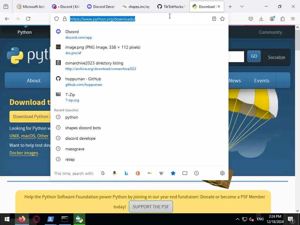Screen dimensions: 300x225
Task: Switch to TikTokHacks GitHub tab
Action: coord(171,6)
